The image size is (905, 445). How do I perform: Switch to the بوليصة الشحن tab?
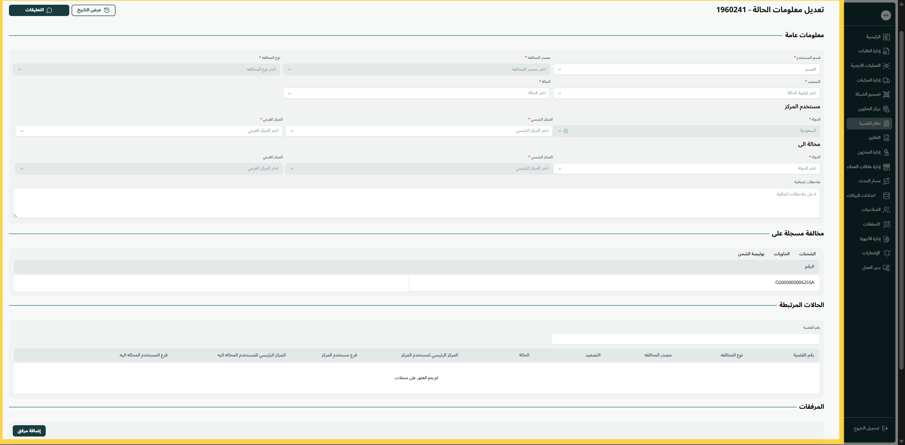pos(751,254)
